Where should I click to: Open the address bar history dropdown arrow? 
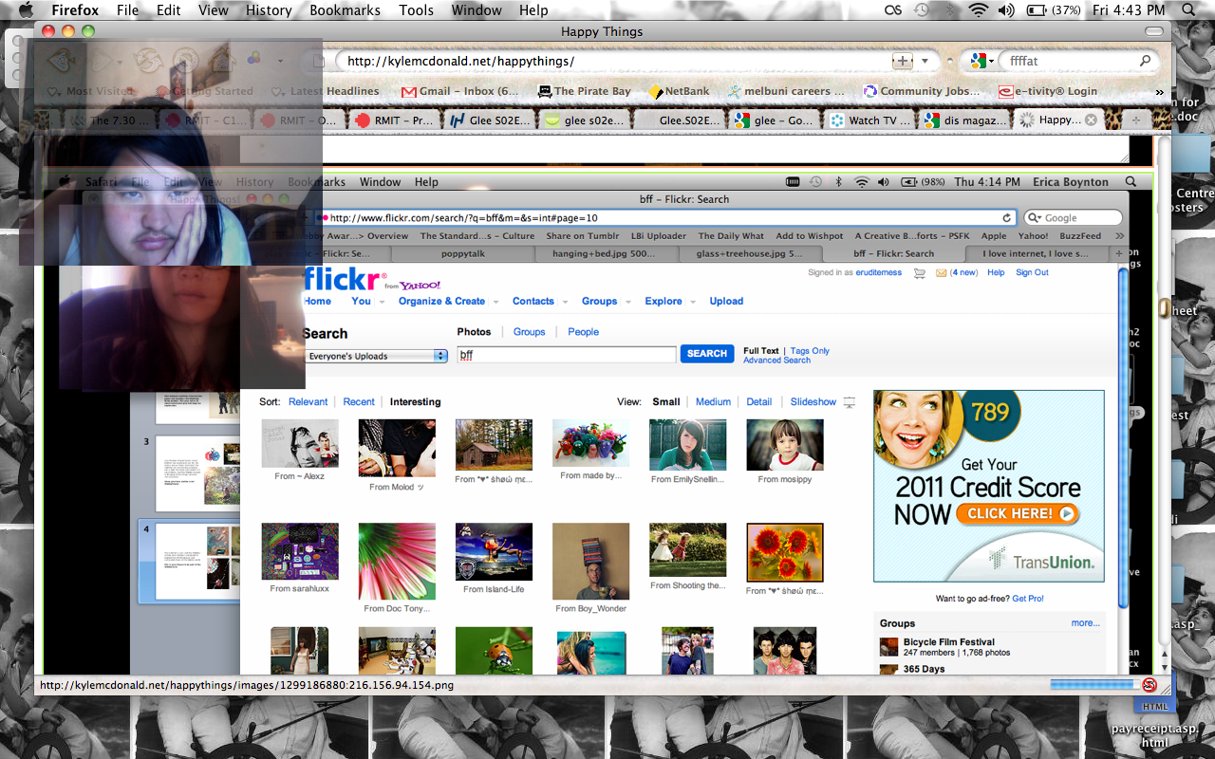pyautogui.click(x=925, y=61)
